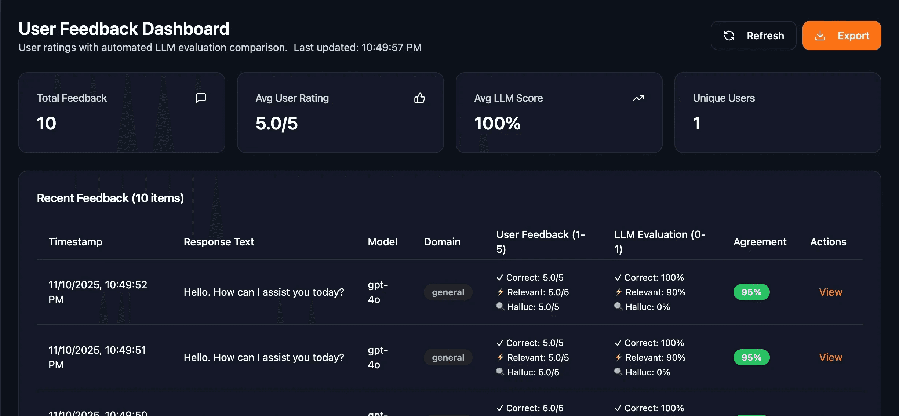Image resolution: width=899 pixels, height=416 pixels.
Task: Click the green 95% agreement badge in first row
Action: tap(751, 292)
